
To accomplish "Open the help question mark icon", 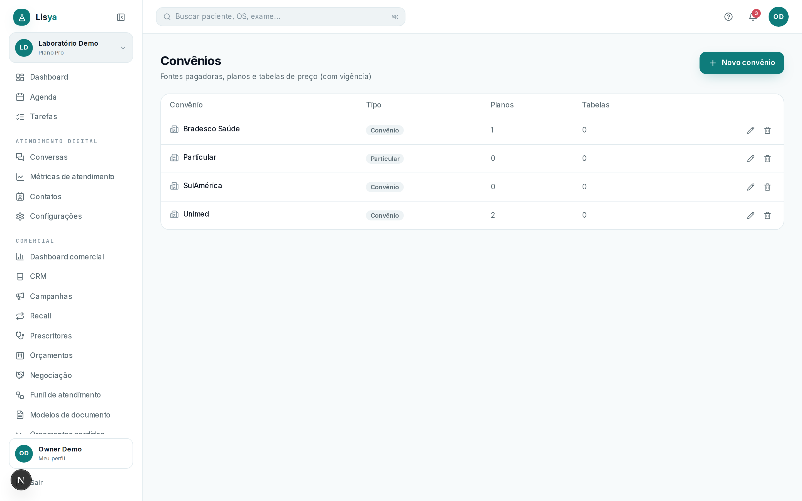I will coord(728,17).
